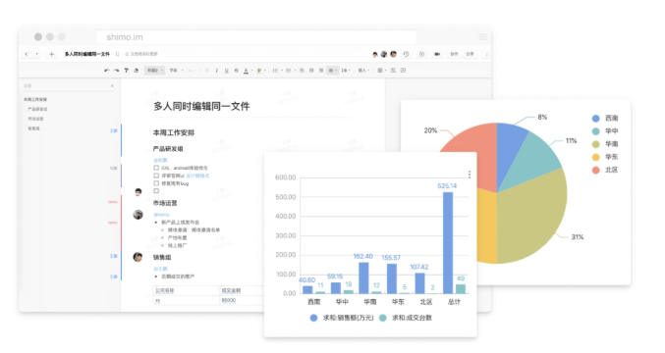Viewport: 665px width, 353px height.
Task: Select '本周工作安排' in the outline sidebar
Action: (35, 99)
